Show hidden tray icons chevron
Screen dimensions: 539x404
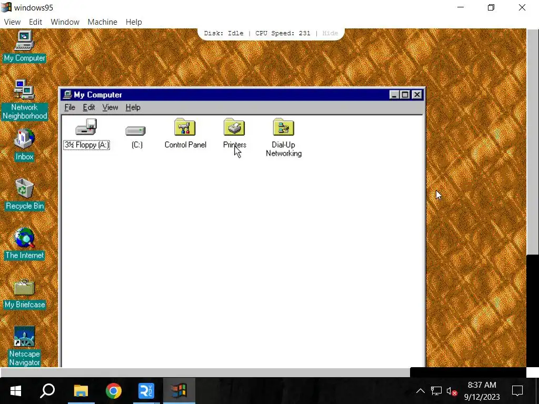[x=421, y=391]
